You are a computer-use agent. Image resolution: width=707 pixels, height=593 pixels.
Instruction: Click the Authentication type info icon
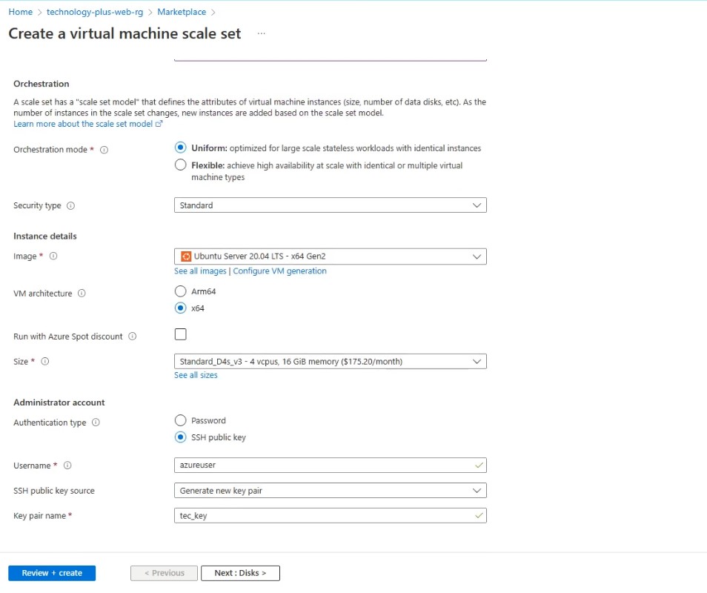[96, 423]
